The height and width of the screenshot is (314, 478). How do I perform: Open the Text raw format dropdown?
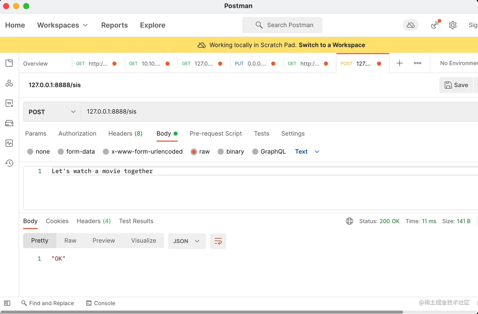[307, 152]
